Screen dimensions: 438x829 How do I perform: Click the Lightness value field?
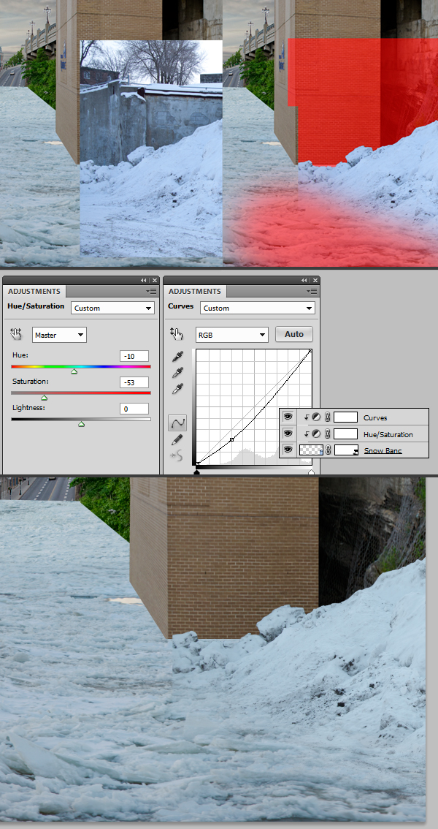click(x=134, y=409)
